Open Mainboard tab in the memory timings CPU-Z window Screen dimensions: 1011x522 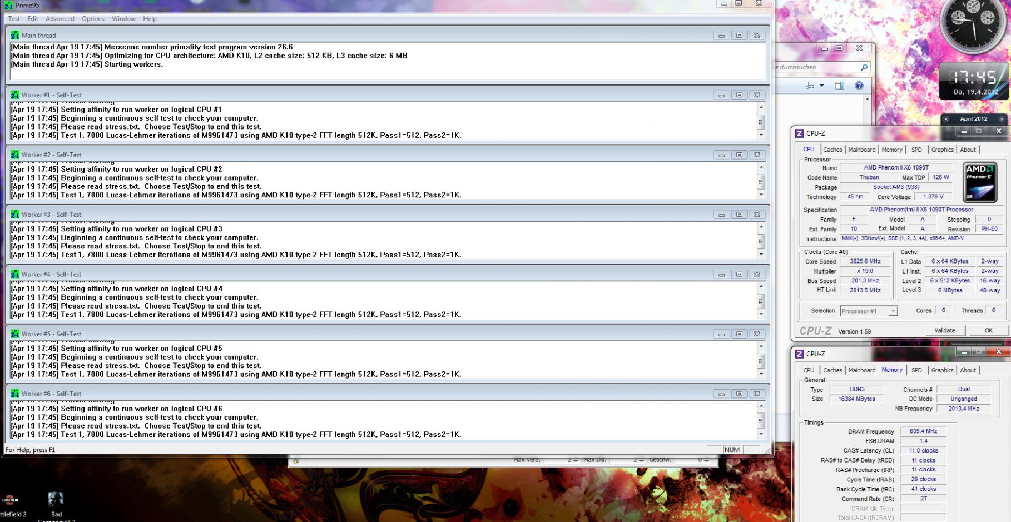point(862,370)
